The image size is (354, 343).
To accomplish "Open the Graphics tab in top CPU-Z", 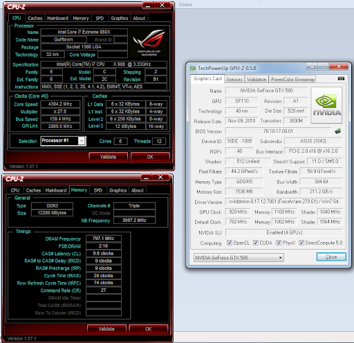I will click(120, 18).
